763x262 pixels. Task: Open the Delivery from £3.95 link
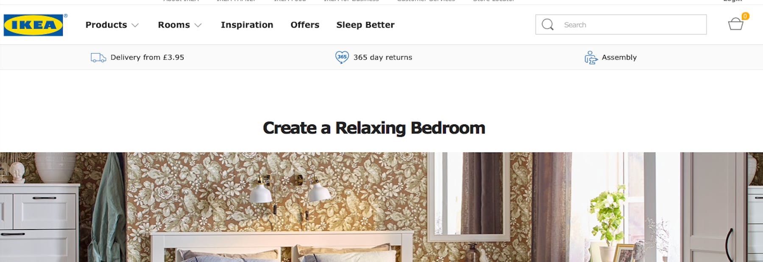(147, 57)
